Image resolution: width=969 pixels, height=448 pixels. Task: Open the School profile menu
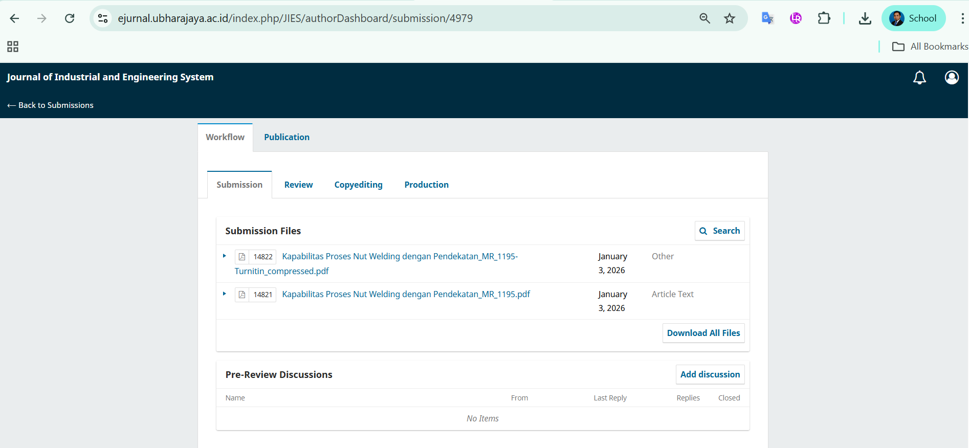pyautogui.click(x=913, y=18)
